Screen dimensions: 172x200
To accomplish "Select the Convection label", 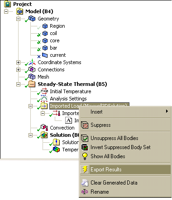I will (62, 128).
